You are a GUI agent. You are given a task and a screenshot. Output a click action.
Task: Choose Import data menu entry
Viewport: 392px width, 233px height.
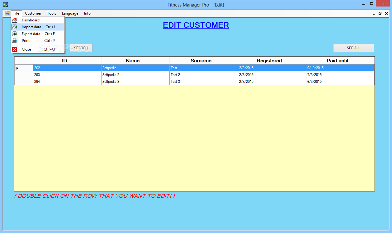38,27
